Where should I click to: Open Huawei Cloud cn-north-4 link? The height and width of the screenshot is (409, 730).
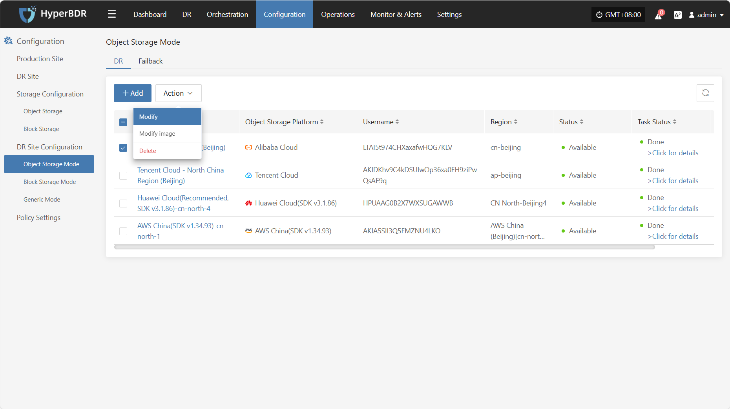pos(183,203)
